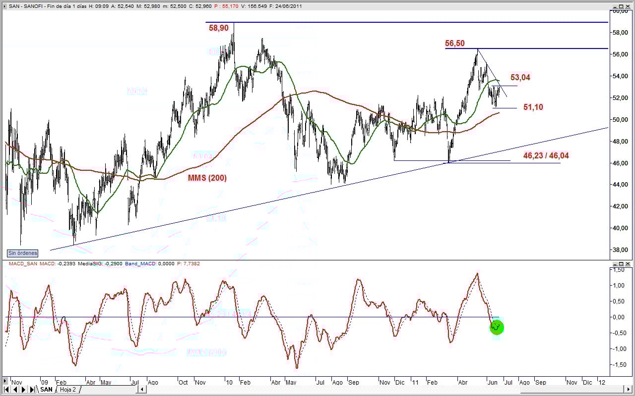This screenshot has height=396, width=635.
Task: Switch to the Hoja 2 sheet tab
Action: [x=67, y=390]
